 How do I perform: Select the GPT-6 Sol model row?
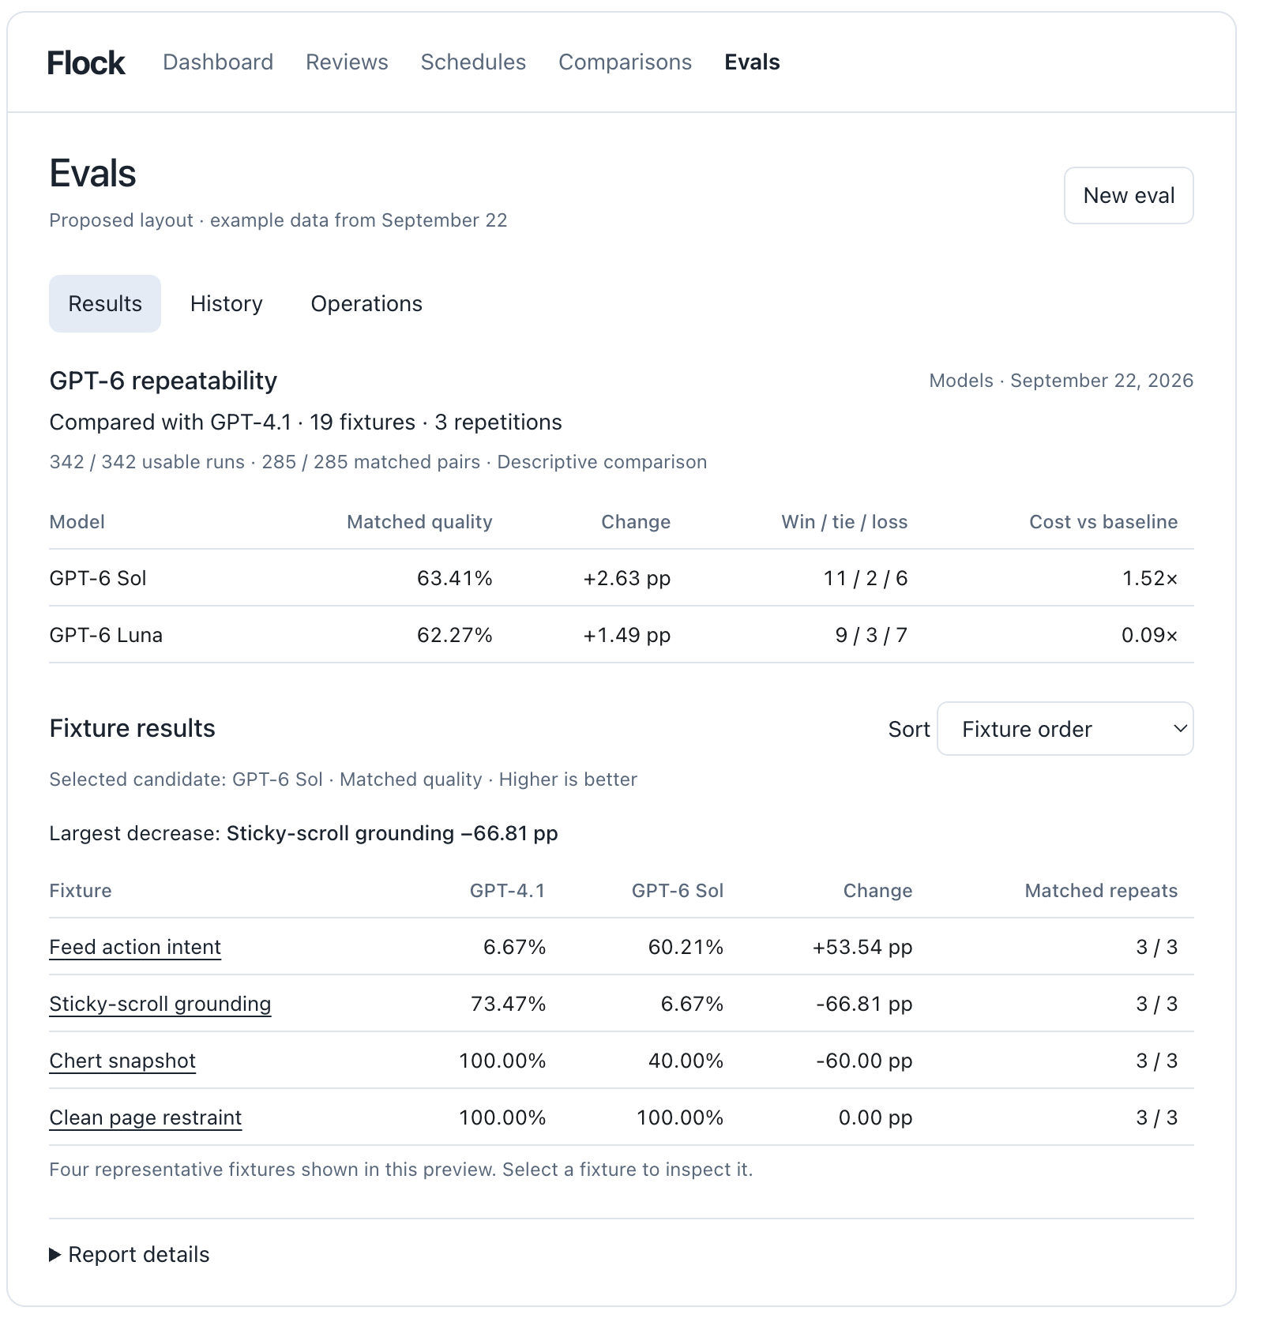click(x=621, y=578)
